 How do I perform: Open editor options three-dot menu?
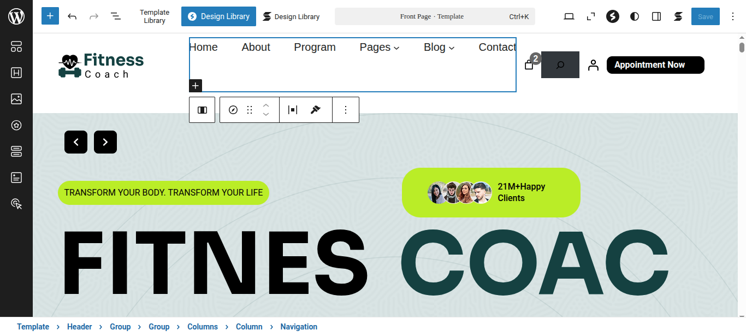pyautogui.click(x=733, y=16)
